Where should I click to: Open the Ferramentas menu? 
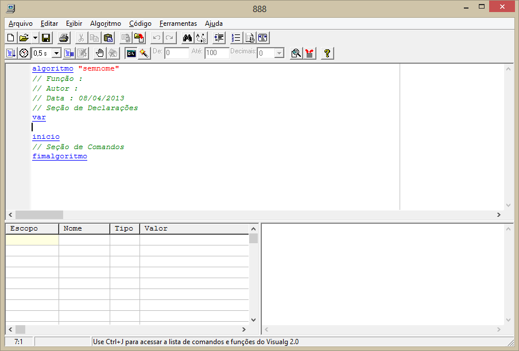(x=178, y=24)
